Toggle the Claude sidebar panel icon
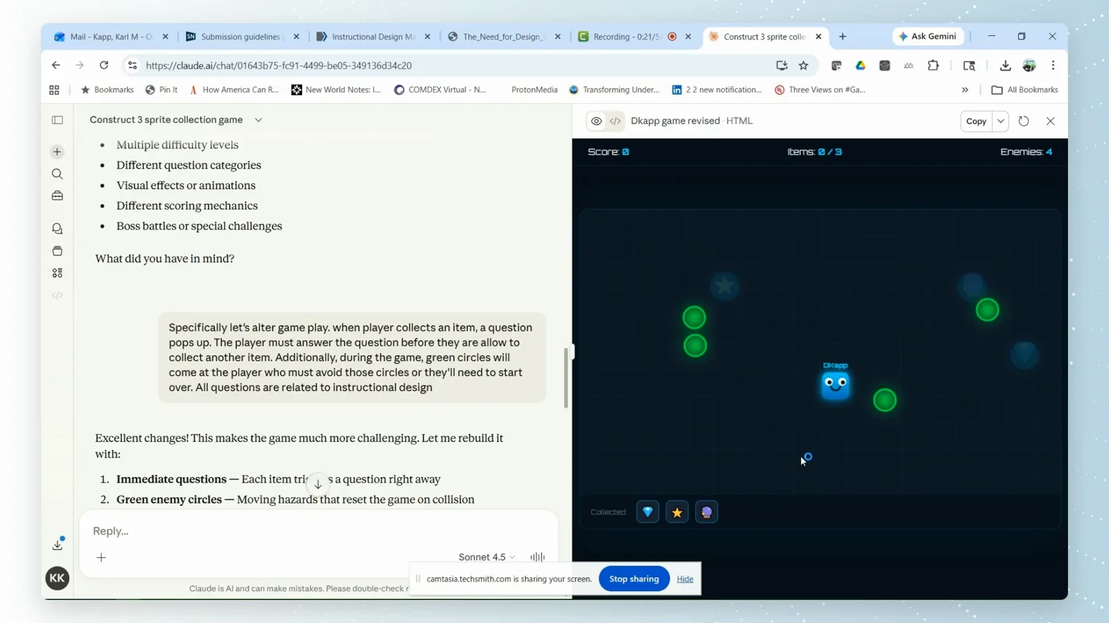Image resolution: width=1109 pixels, height=623 pixels. click(58, 120)
